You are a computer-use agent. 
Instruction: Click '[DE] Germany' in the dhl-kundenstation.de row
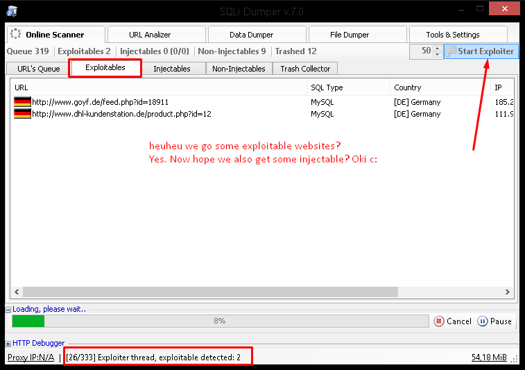click(x=418, y=114)
